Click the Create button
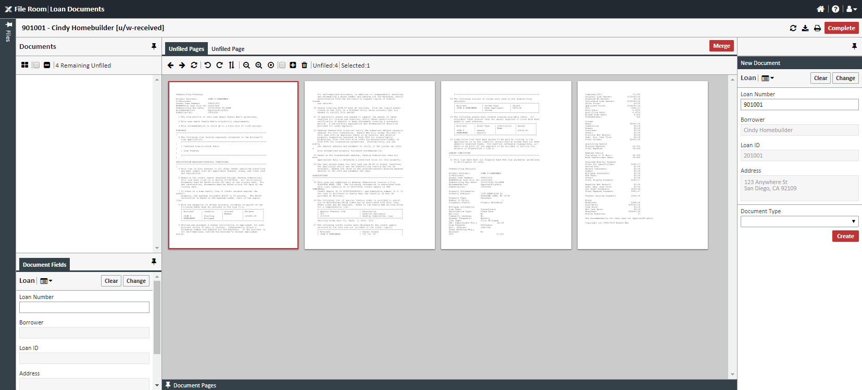 pos(845,236)
